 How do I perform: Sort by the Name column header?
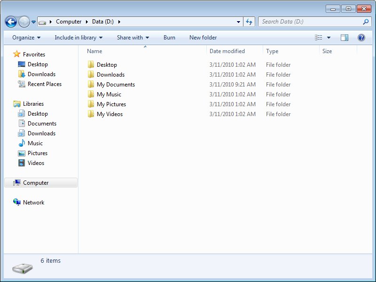[x=94, y=51]
